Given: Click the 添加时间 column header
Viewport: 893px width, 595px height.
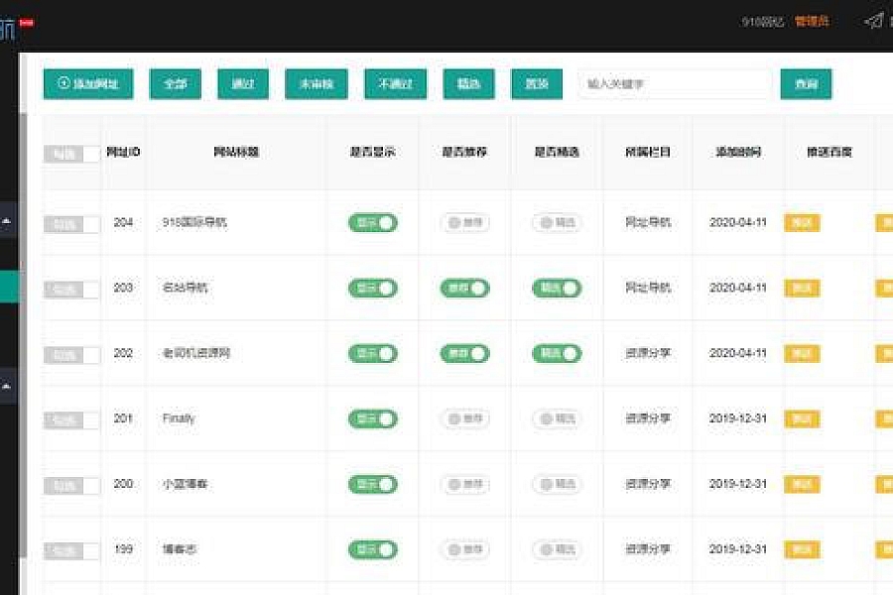Looking at the screenshot, I should (x=738, y=152).
